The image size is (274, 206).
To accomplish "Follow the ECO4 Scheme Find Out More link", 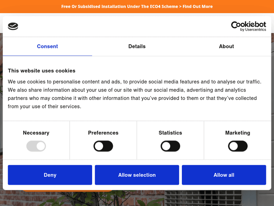I will click(137, 7).
